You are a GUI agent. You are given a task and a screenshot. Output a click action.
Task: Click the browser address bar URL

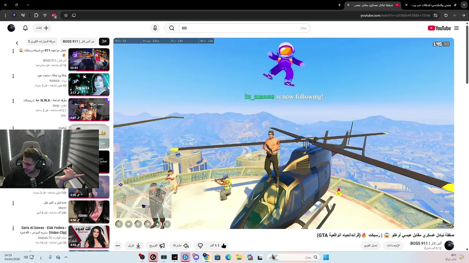pyautogui.click(x=395, y=15)
